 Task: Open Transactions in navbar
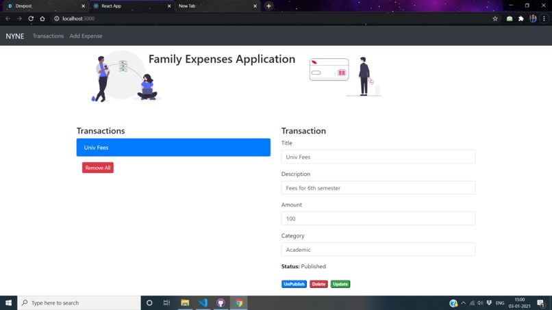click(x=48, y=36)
